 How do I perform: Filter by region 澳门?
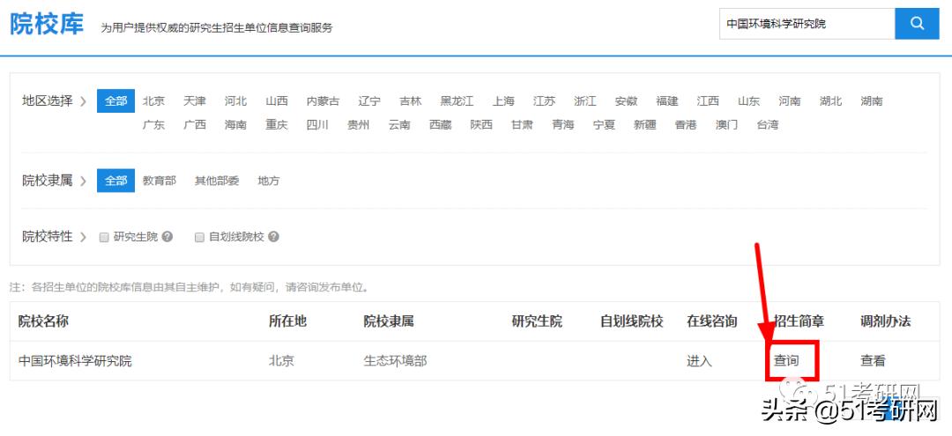click(726, 124)
